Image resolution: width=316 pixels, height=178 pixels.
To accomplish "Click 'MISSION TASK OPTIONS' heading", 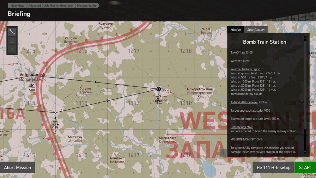I will tap(247, 139).
